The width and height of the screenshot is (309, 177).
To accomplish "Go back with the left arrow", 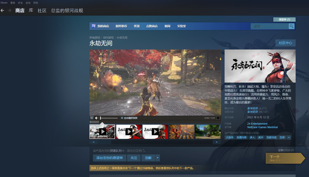I will click(2, 11).
